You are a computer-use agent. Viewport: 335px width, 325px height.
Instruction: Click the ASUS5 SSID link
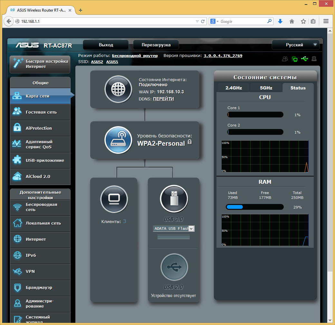click(112, 62)
